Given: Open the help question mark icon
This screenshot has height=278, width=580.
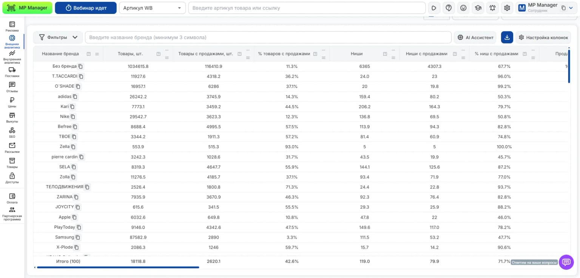Looking at the screenshot, I should coord(449,8).
